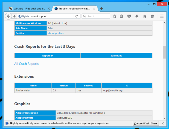The width and height of the screenshot is (169, 129).
Task: Go to Home page icon
Action: click(x=145, y=16)
